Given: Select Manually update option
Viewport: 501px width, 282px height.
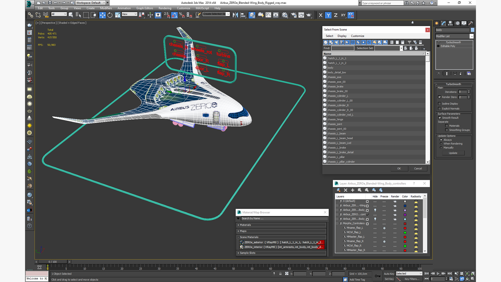Looking at the screenshot, I should click(441, 148).
